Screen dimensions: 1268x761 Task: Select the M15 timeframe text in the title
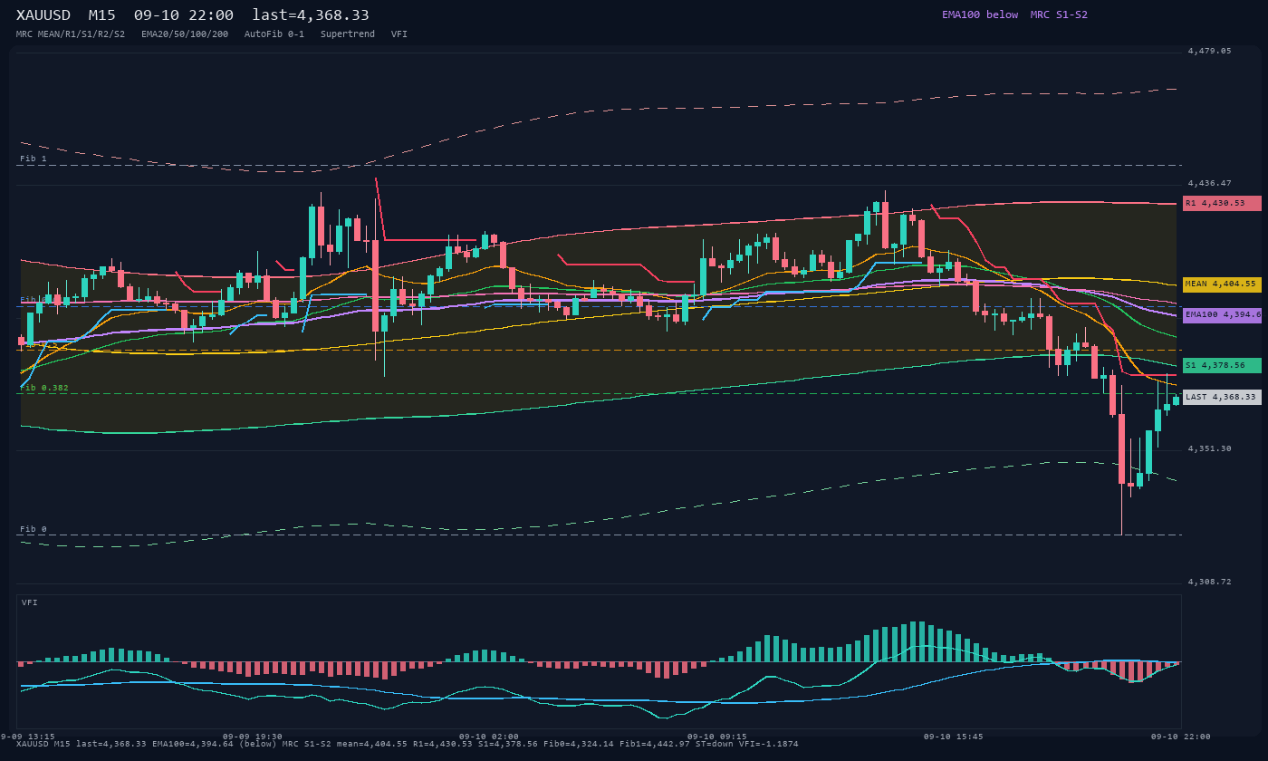point(101,15)
